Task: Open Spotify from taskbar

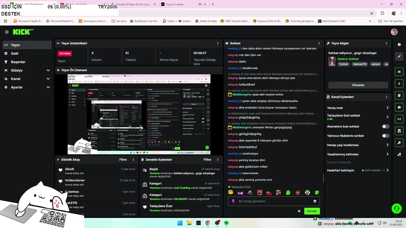Action: point(226,223)
